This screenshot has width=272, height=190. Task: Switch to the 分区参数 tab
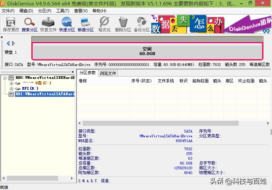pyautogui.click(x=87, y=73)
